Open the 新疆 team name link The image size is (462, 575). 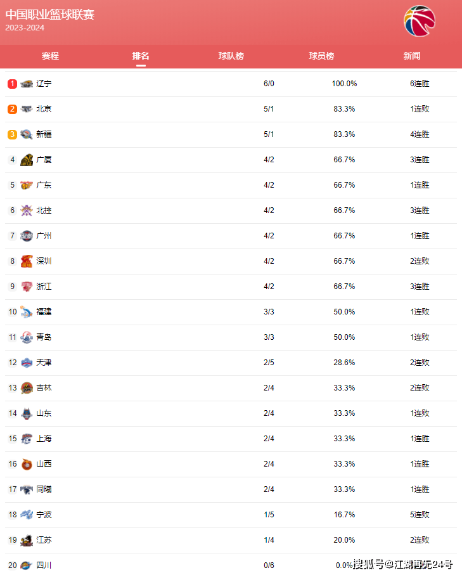[44, 134]
